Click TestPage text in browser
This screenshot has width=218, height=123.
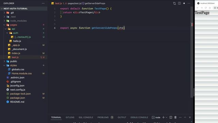click(x=202, y=13)
